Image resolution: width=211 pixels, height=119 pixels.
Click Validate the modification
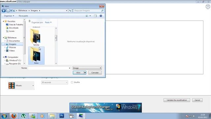coord(177,100)
